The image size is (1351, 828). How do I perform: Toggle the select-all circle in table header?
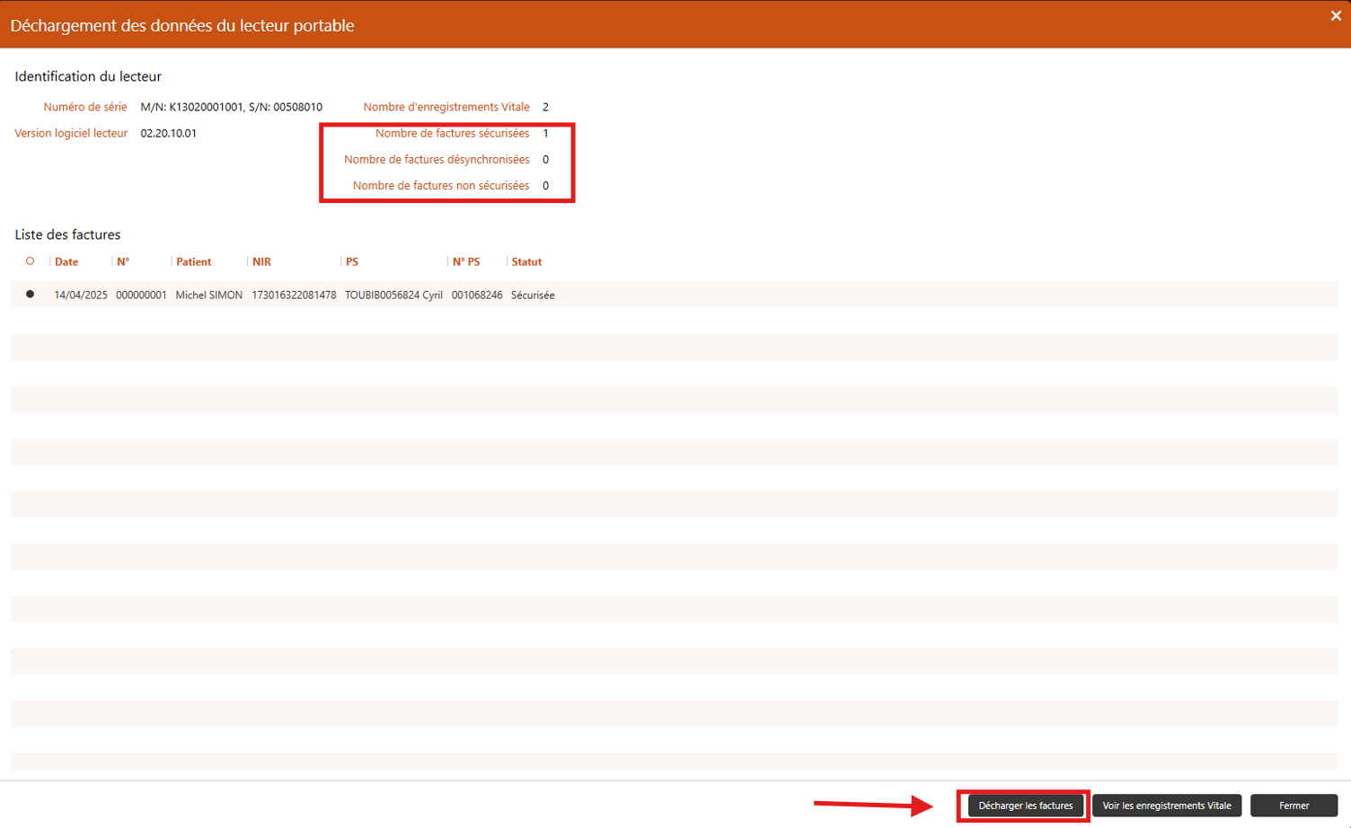(31, 261)
